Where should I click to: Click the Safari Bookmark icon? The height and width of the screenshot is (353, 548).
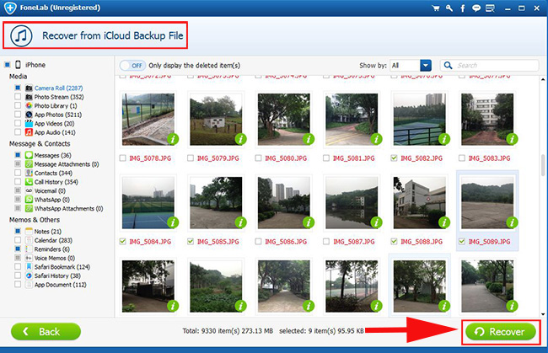point(29,267)
